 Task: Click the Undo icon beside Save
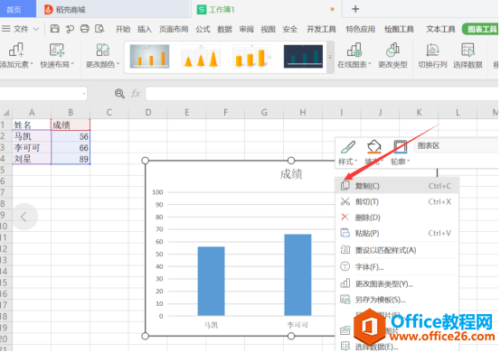tap(70, 29)
